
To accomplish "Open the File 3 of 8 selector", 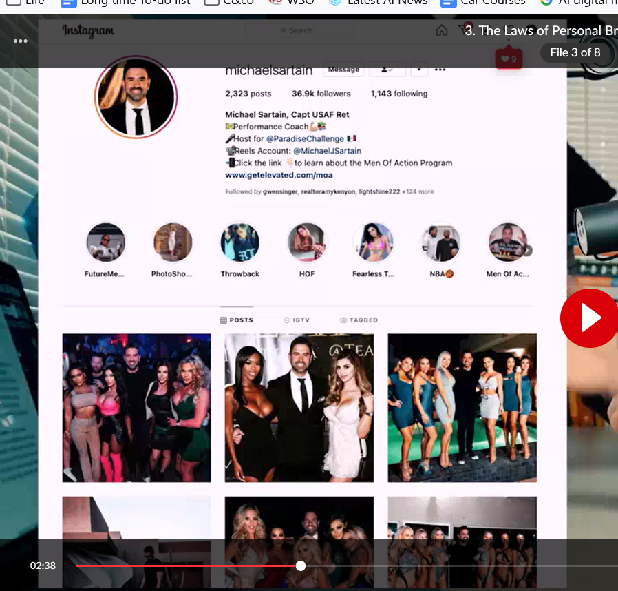I will pos(575,52).
